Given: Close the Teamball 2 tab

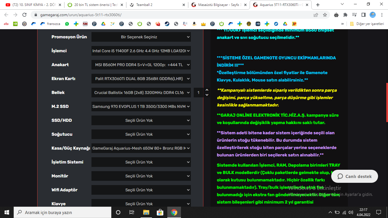Looking at the screenshot, I should [184, 5].
